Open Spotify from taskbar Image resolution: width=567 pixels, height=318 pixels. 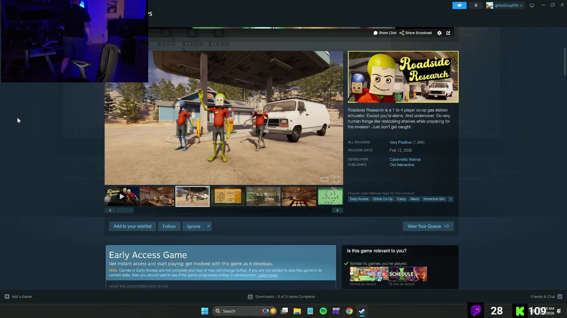tap(323, 311)
